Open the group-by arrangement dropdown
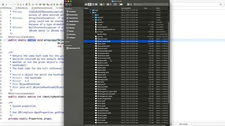The width and height of the screenshot is (225, 126). coord(102,5)
